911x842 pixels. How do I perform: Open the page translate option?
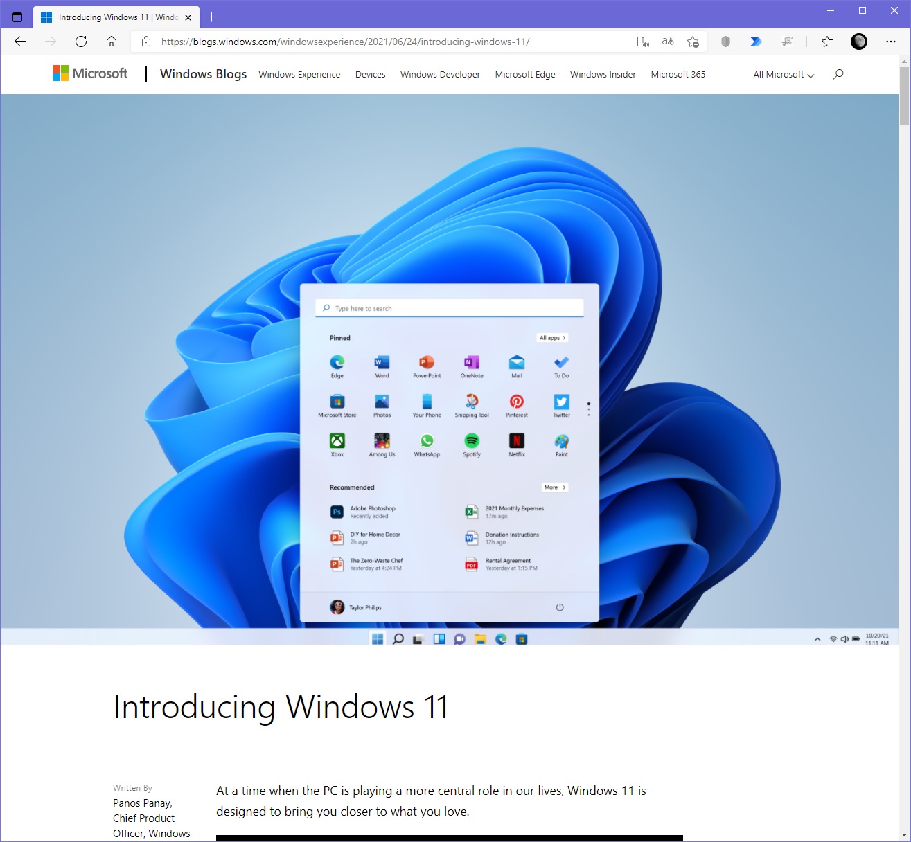tap(668, 42)
